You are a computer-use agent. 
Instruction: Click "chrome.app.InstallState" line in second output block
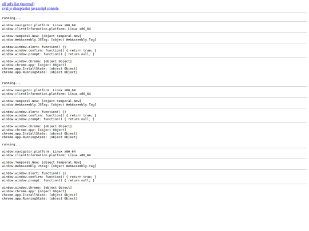click(39, 133)
